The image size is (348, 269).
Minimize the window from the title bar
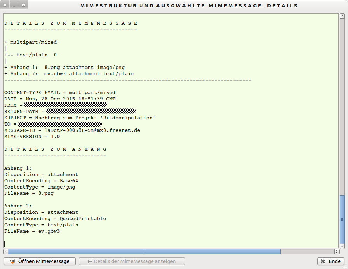[x=14, y=6]
